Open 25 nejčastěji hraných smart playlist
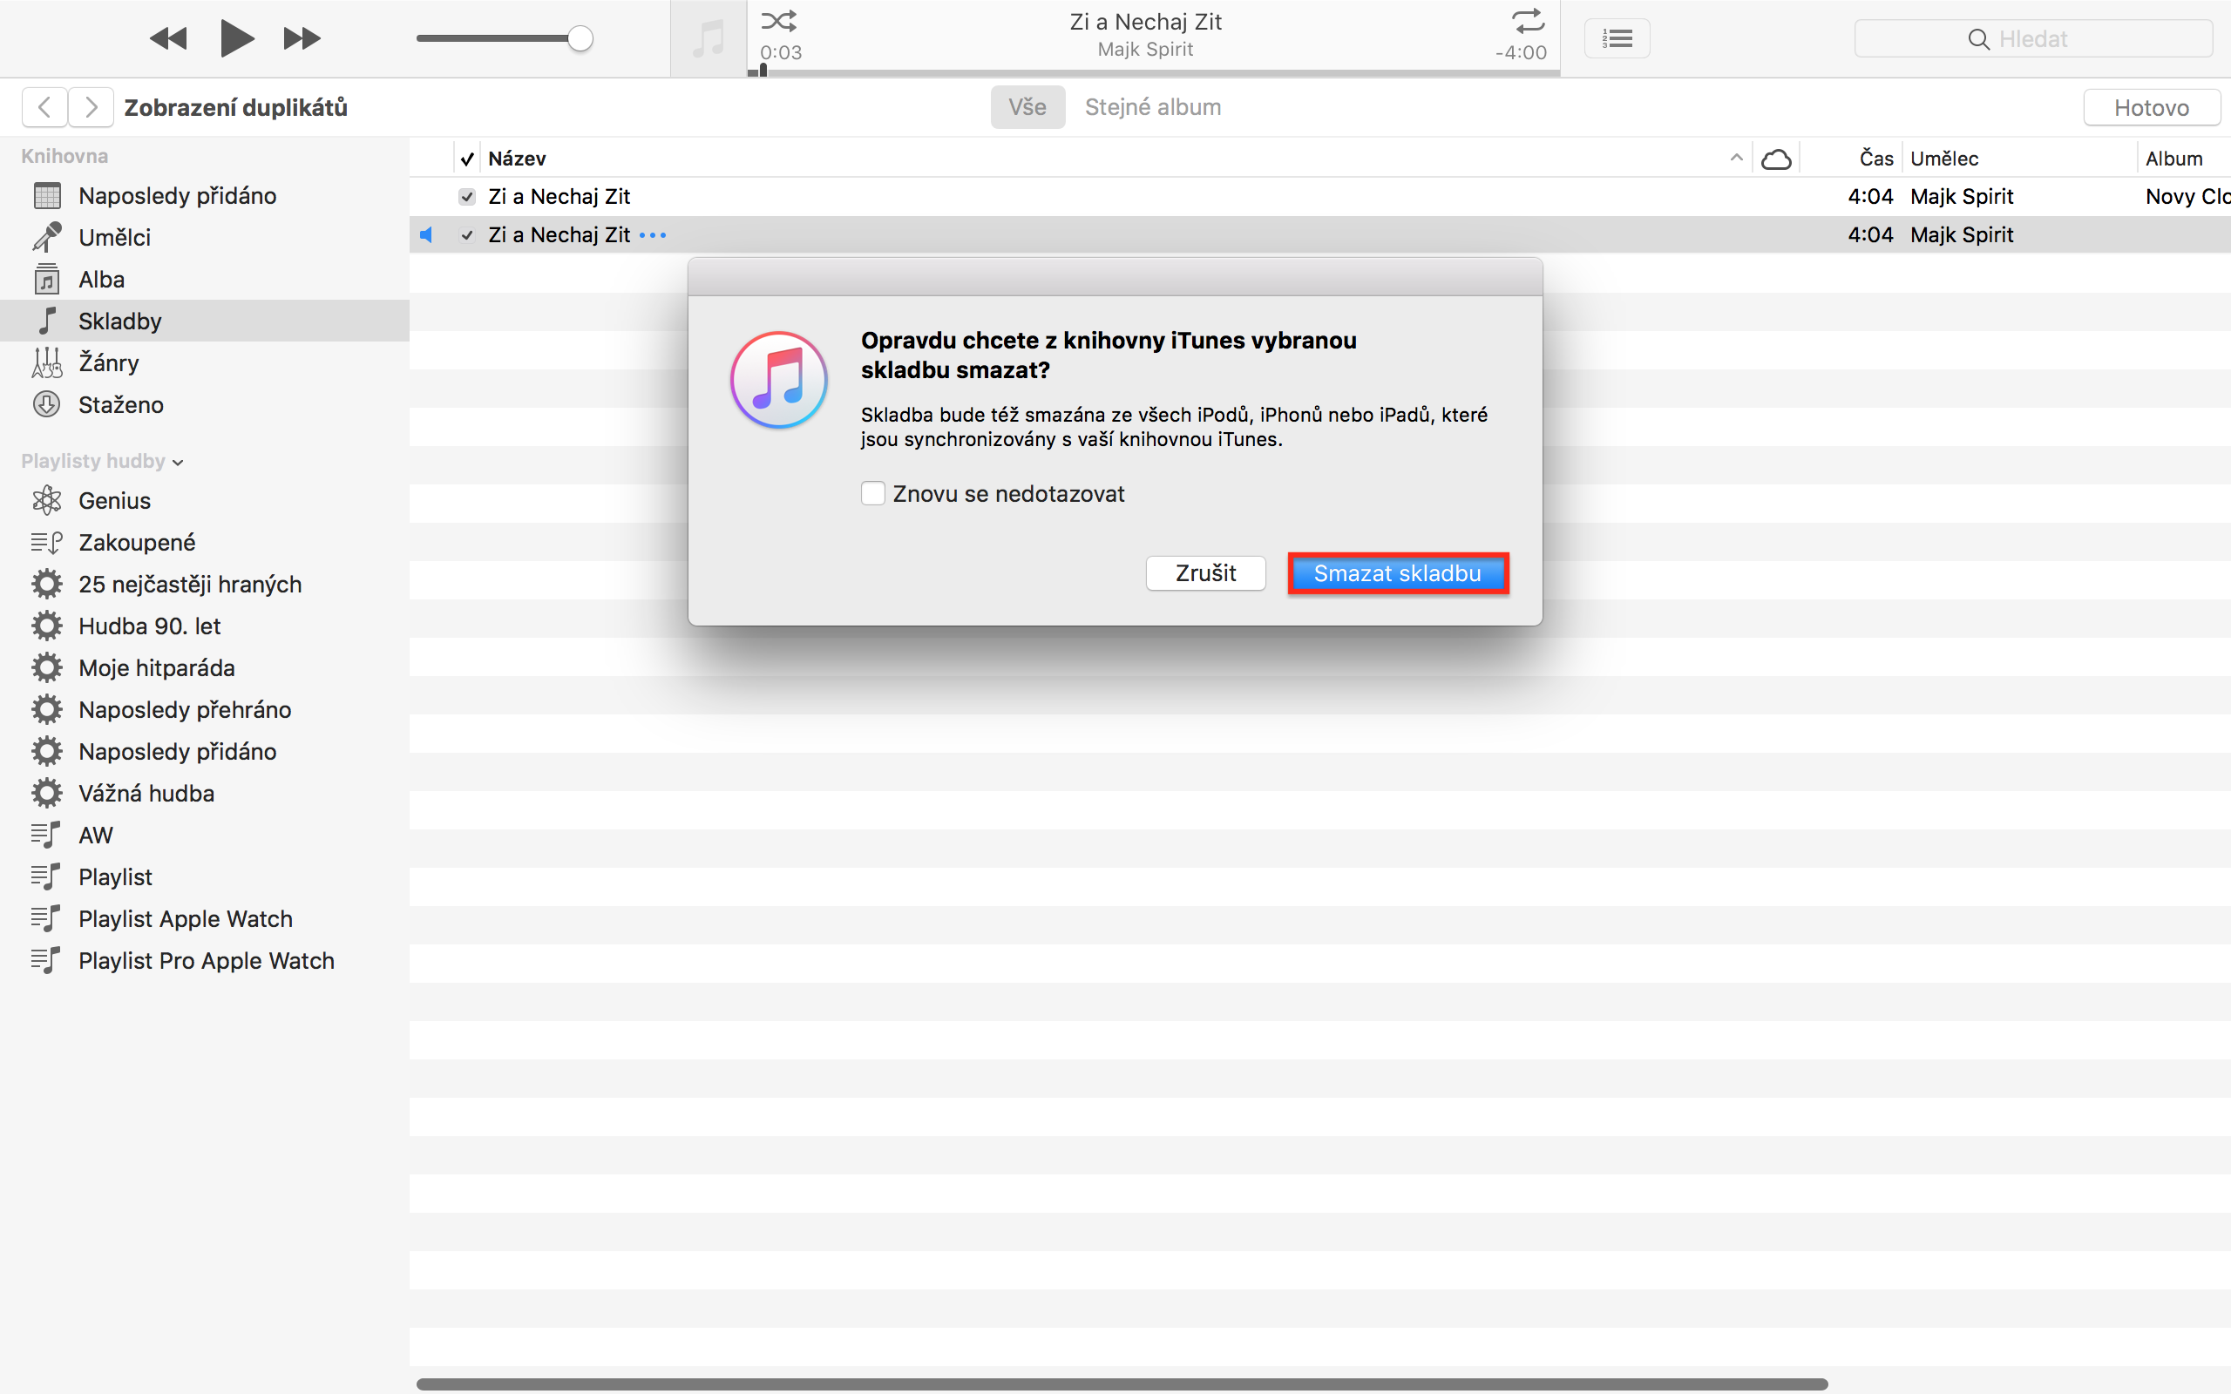Screen dimensions: 2231x1394 [205, 585]
